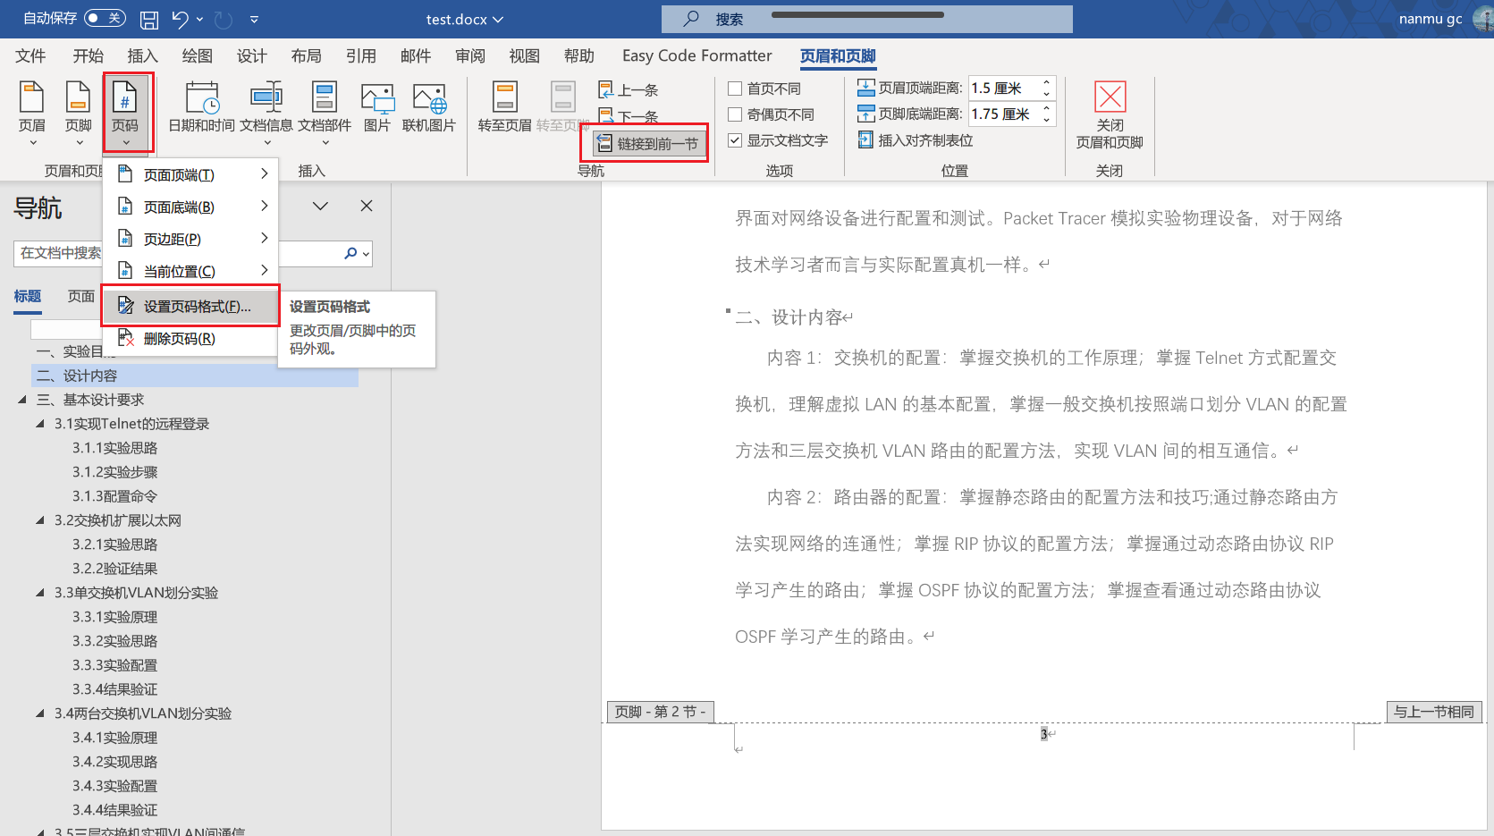Close Header and Footer (关闭页眉和页脚)
Image resolution: width=1494 pixels, height=836 pixels.
pos(1110,116)
